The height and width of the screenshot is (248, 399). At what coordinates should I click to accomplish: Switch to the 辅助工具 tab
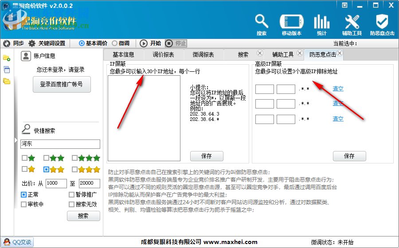283,54
